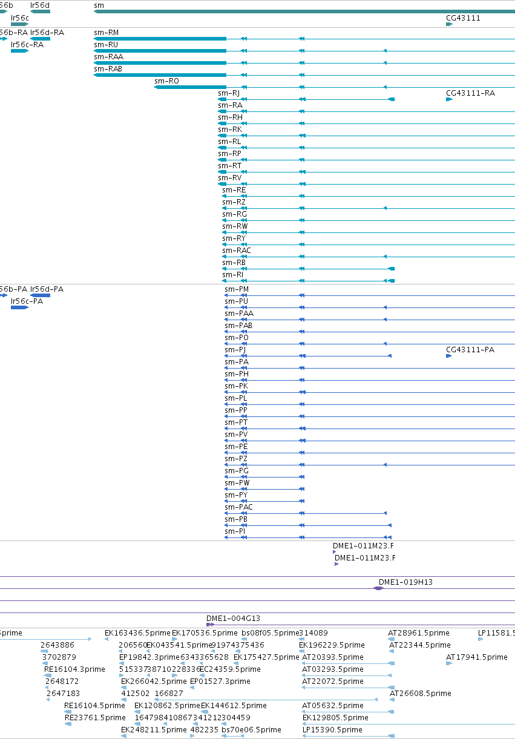Select protein sm-PO
Viewport: 515px width, 739px height.
237,337
